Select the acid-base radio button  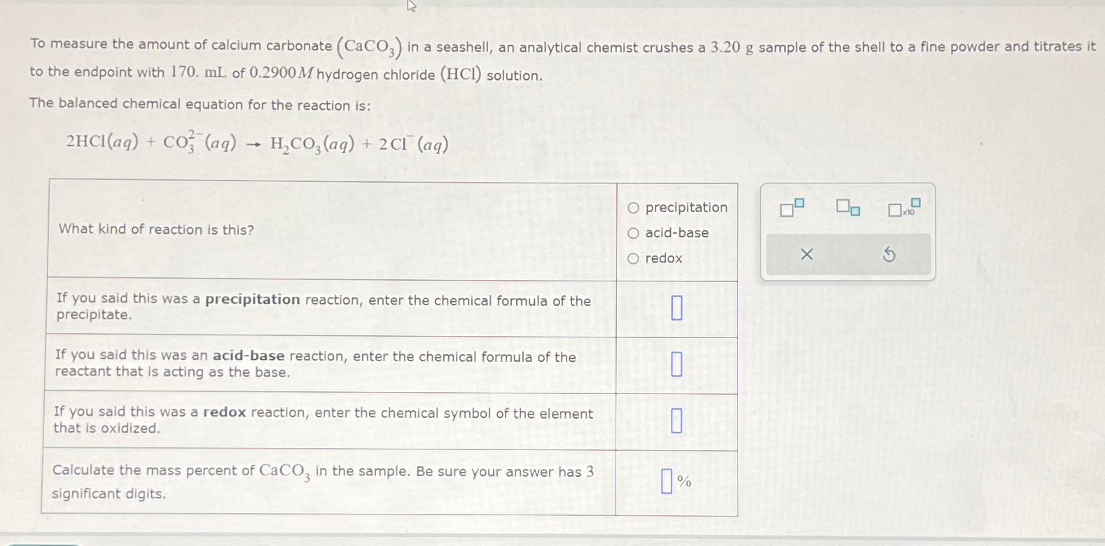pos(632,232)
